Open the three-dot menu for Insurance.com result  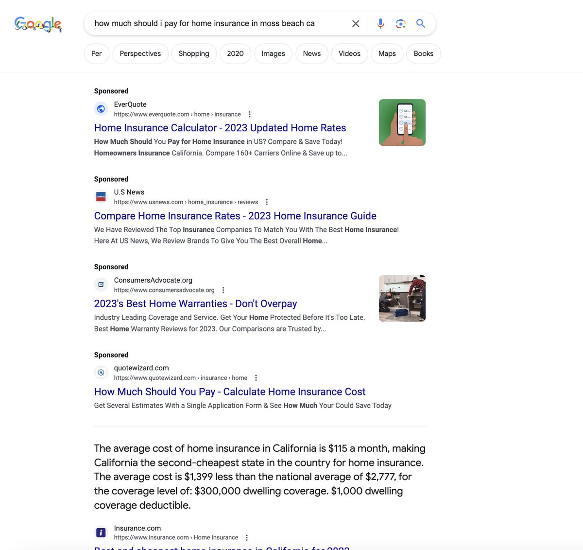coord(247,537)
